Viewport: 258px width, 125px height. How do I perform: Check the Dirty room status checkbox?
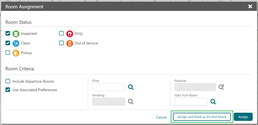click(61, 34)
